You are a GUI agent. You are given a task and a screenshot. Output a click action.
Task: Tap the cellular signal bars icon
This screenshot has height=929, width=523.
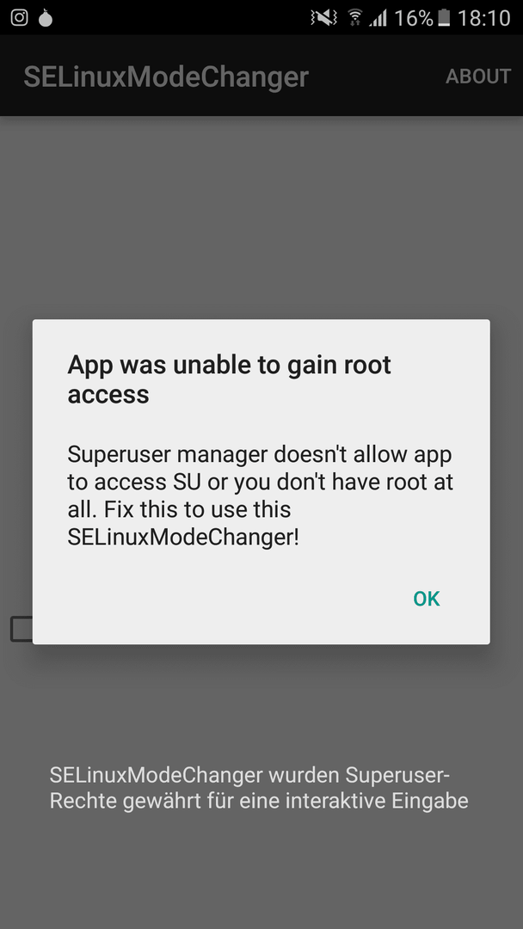click(378, 18)
